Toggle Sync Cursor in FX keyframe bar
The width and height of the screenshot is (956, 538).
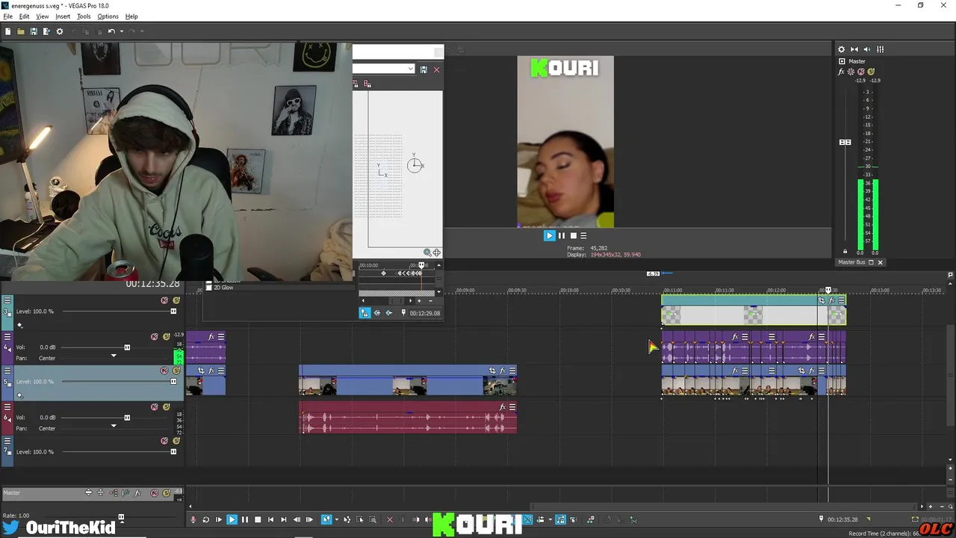364,313
